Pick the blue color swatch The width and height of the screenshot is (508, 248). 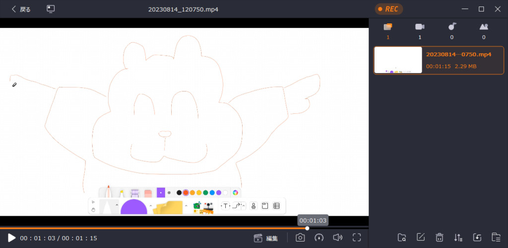point(212,192)
